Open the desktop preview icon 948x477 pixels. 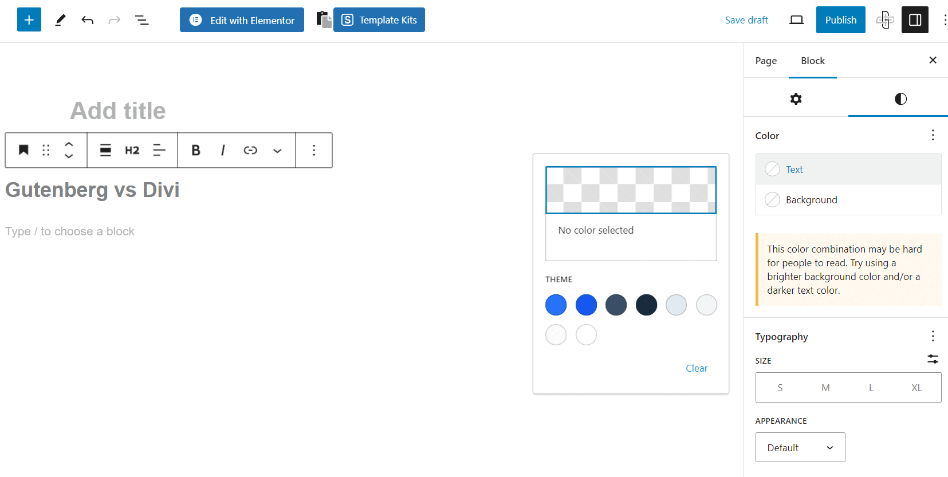[x=796, y=20]
